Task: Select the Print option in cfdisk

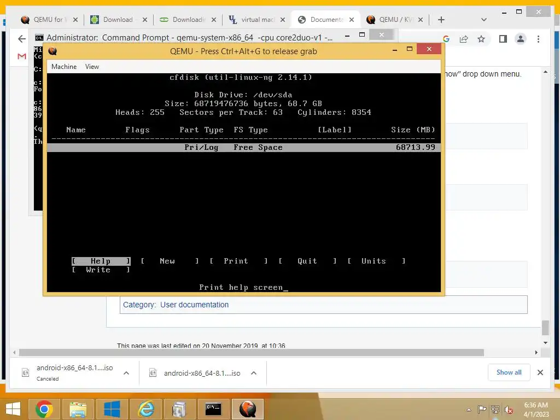Action: click(x=238, y=261)
